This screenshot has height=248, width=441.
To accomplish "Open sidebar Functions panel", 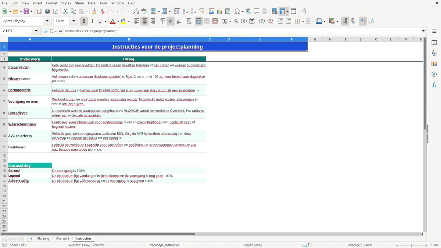I will click(434, 85).
